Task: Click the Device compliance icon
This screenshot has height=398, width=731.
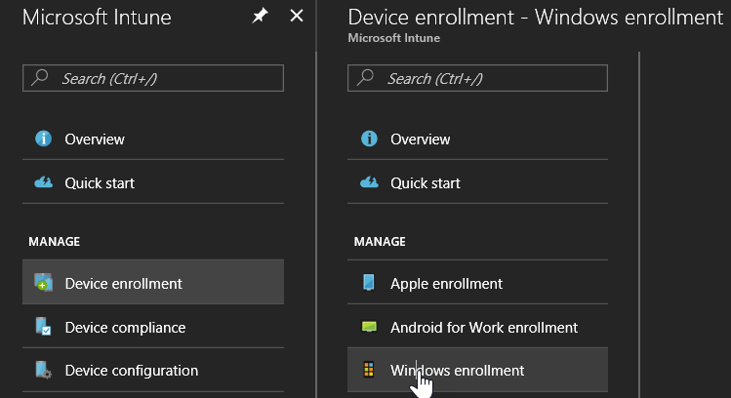Action: pos(43,328)
